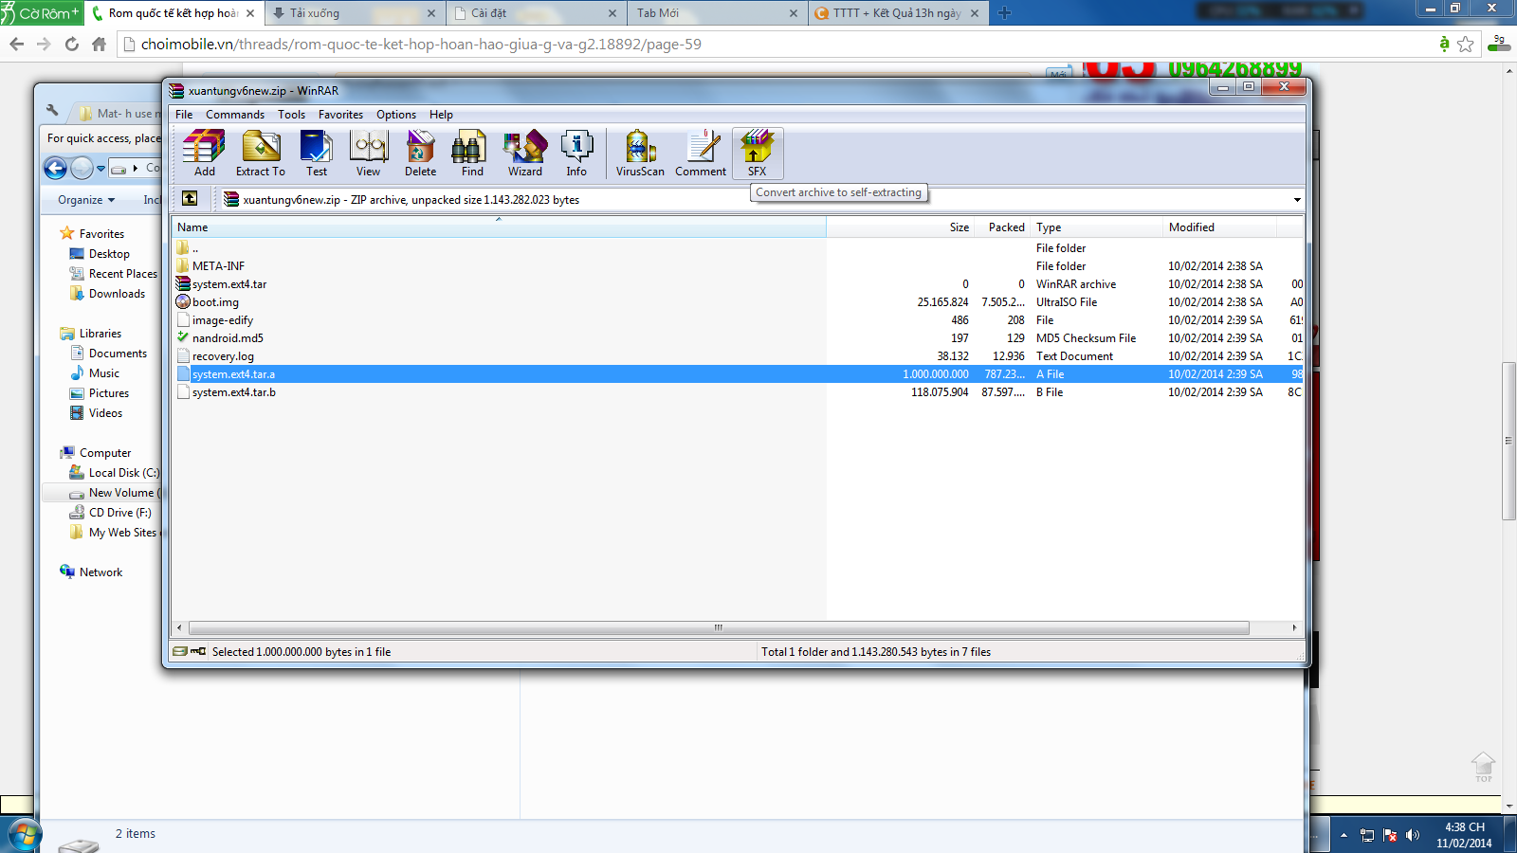This screenshot has width=1517, height=853.
Task: Sort files by Packed column
Action: pos(1002,227)
